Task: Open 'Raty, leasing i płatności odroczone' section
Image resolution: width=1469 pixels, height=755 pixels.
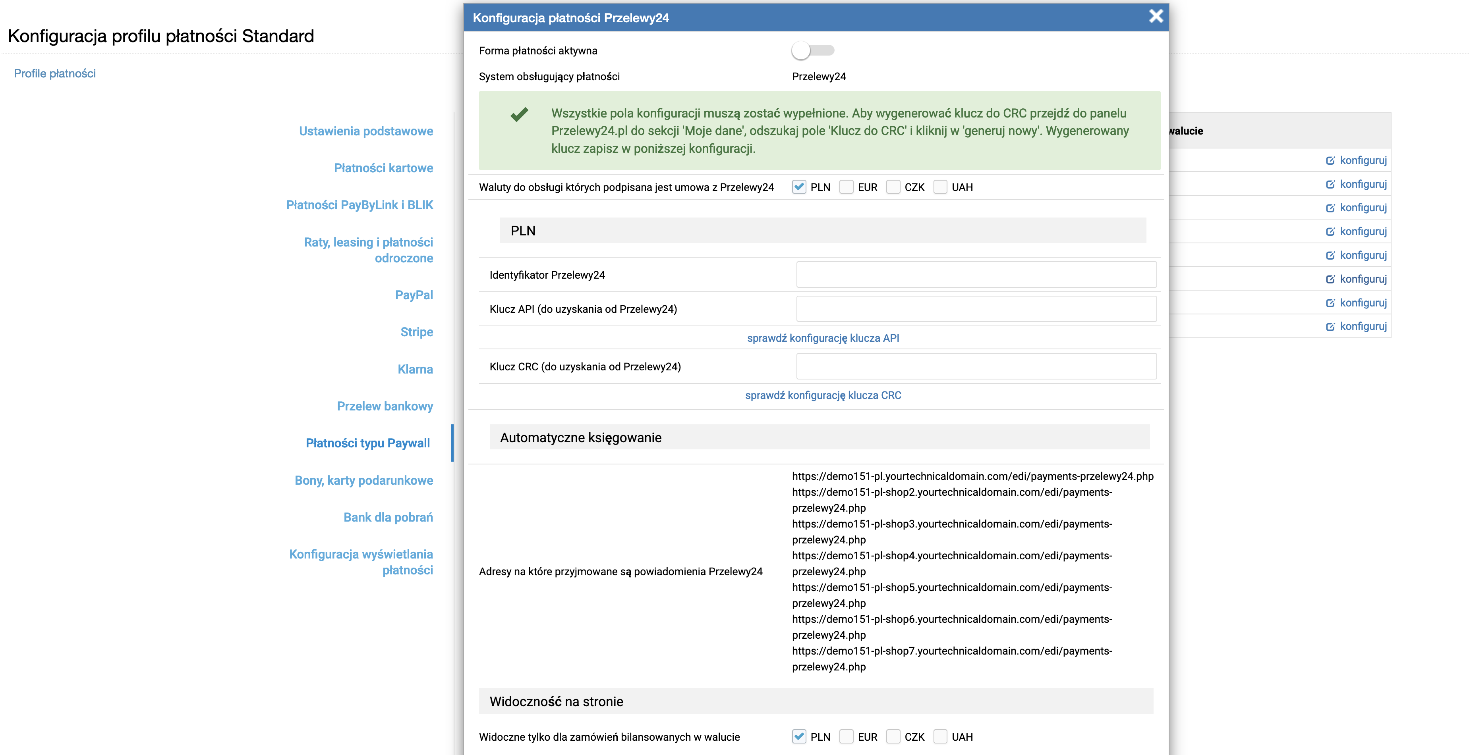Action: 368,250
